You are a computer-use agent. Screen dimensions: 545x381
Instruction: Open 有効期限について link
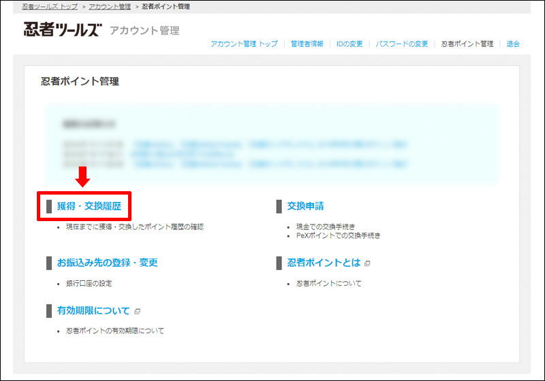pos(93,310)
